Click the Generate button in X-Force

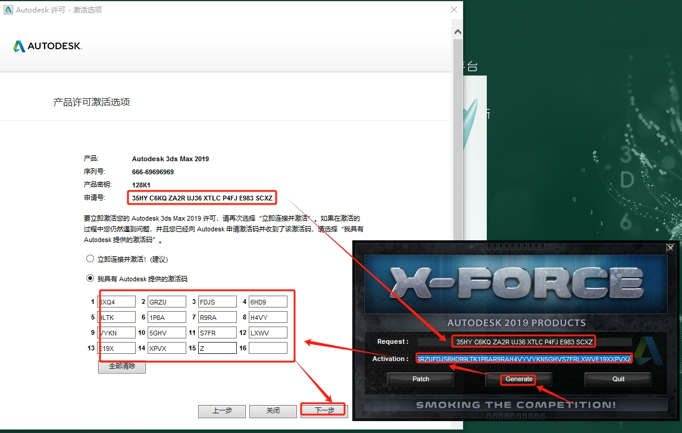(519, 379)
